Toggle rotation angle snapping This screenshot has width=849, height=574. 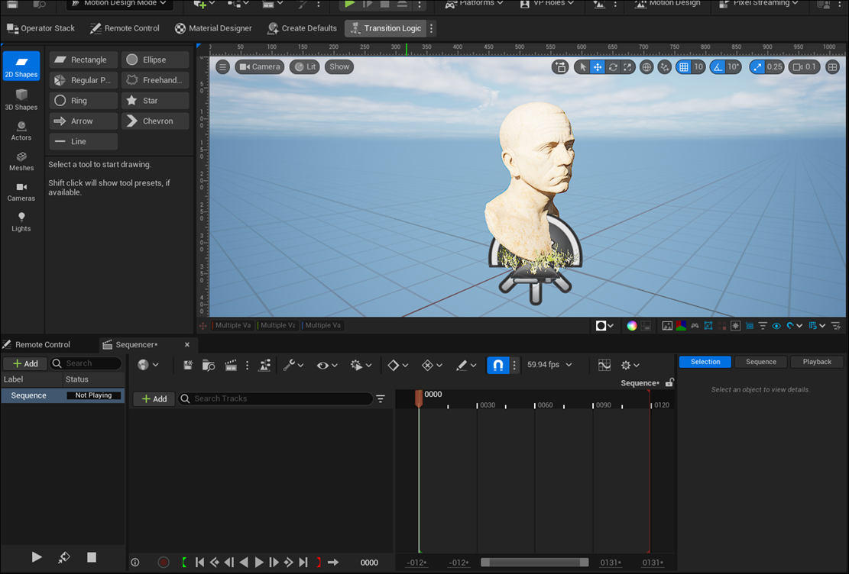[x=718, y=67]
